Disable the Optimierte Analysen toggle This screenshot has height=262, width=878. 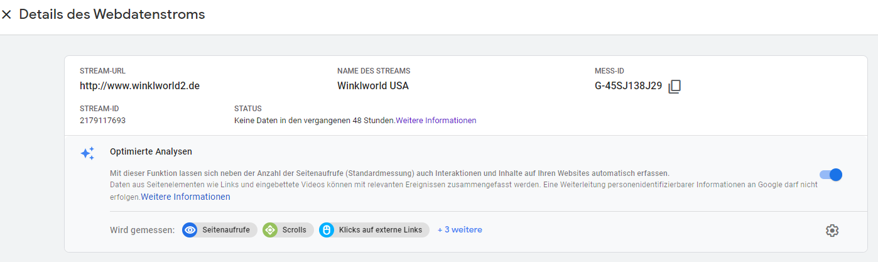(830, 175)
